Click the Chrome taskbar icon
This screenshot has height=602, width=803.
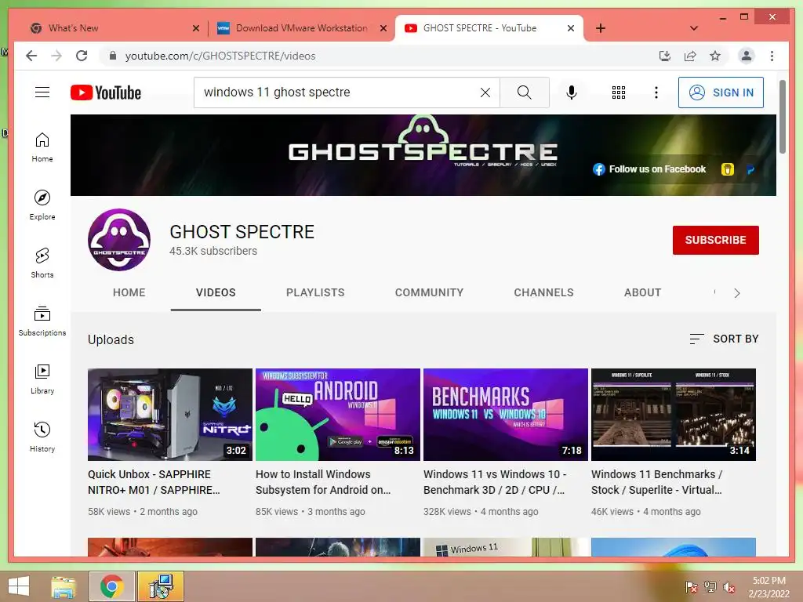pyautogui.click(x=111, y=586)
